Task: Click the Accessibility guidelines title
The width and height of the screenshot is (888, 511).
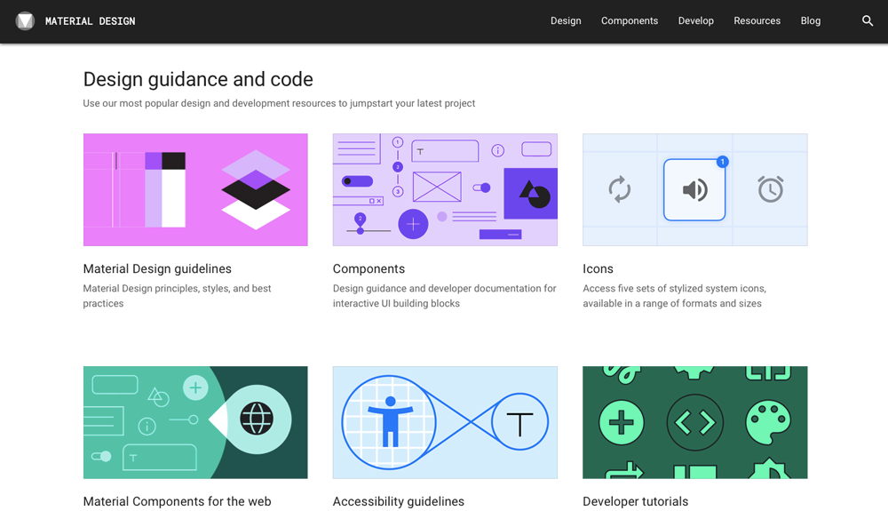Action: tap(398, 501)
